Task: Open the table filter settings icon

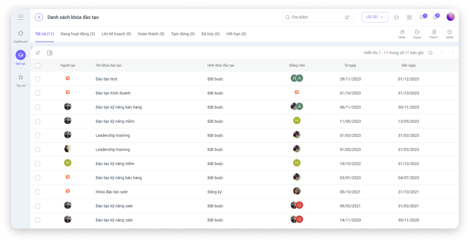Action: pos(38,53)
